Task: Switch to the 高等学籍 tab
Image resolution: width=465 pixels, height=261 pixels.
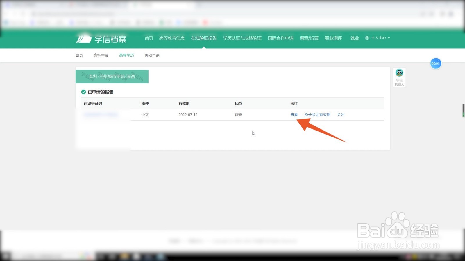Action: pyautogui.click(x=101, y=55)
